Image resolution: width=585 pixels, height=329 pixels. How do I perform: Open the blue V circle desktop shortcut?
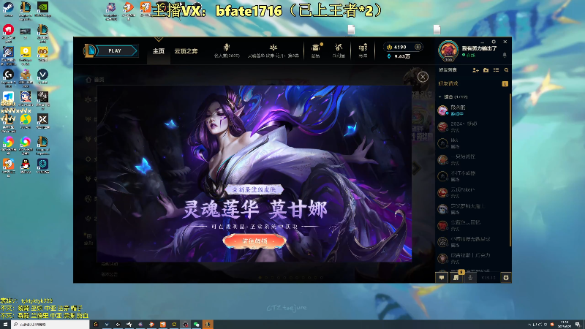point(42,77)
